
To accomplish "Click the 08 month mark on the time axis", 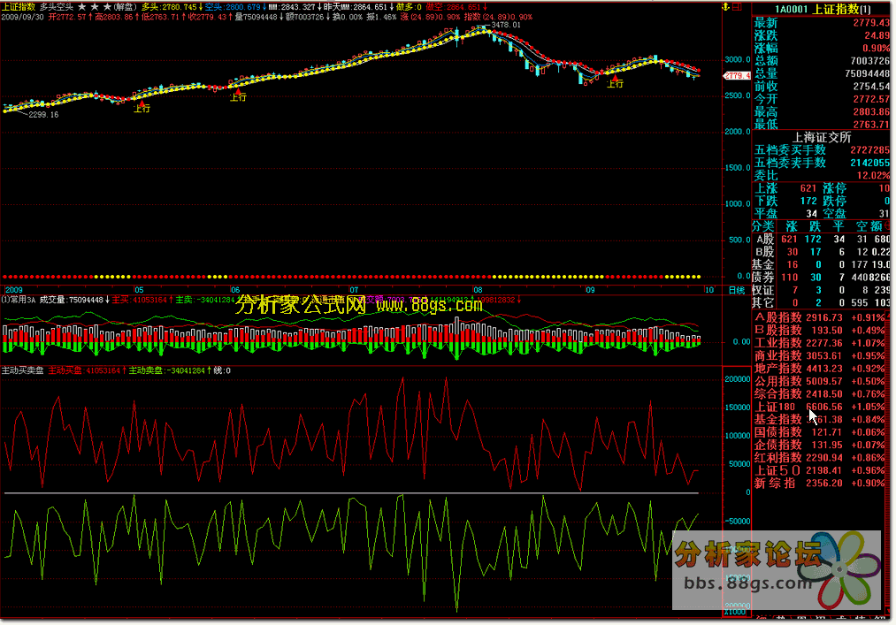I will click(478, 290).
